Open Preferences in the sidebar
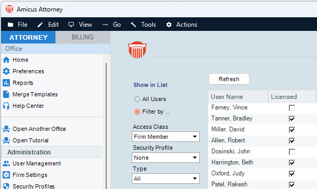Screen dimensions: 317x189 tap(28, 71)
